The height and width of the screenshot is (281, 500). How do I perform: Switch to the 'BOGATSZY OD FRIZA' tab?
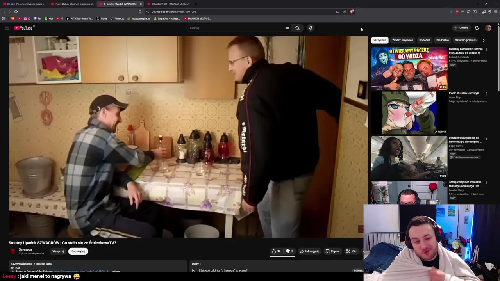point(168,4)
